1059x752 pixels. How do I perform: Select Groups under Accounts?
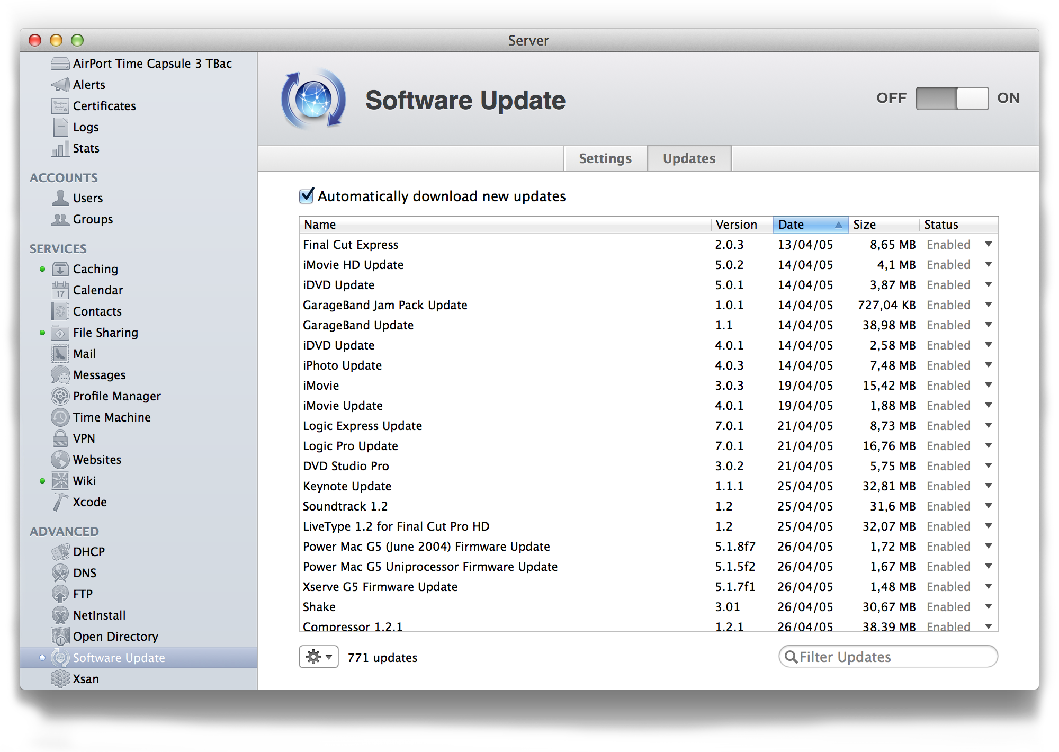[82, 219]
